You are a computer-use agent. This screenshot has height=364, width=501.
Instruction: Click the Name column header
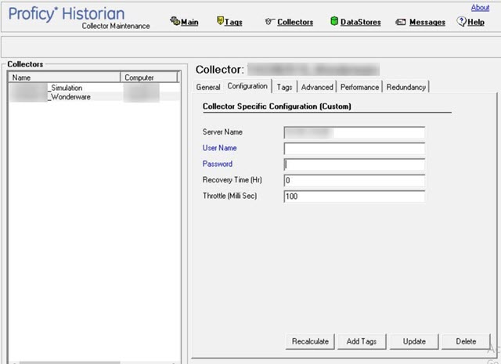pyautogui.click(x=65, y=77)
